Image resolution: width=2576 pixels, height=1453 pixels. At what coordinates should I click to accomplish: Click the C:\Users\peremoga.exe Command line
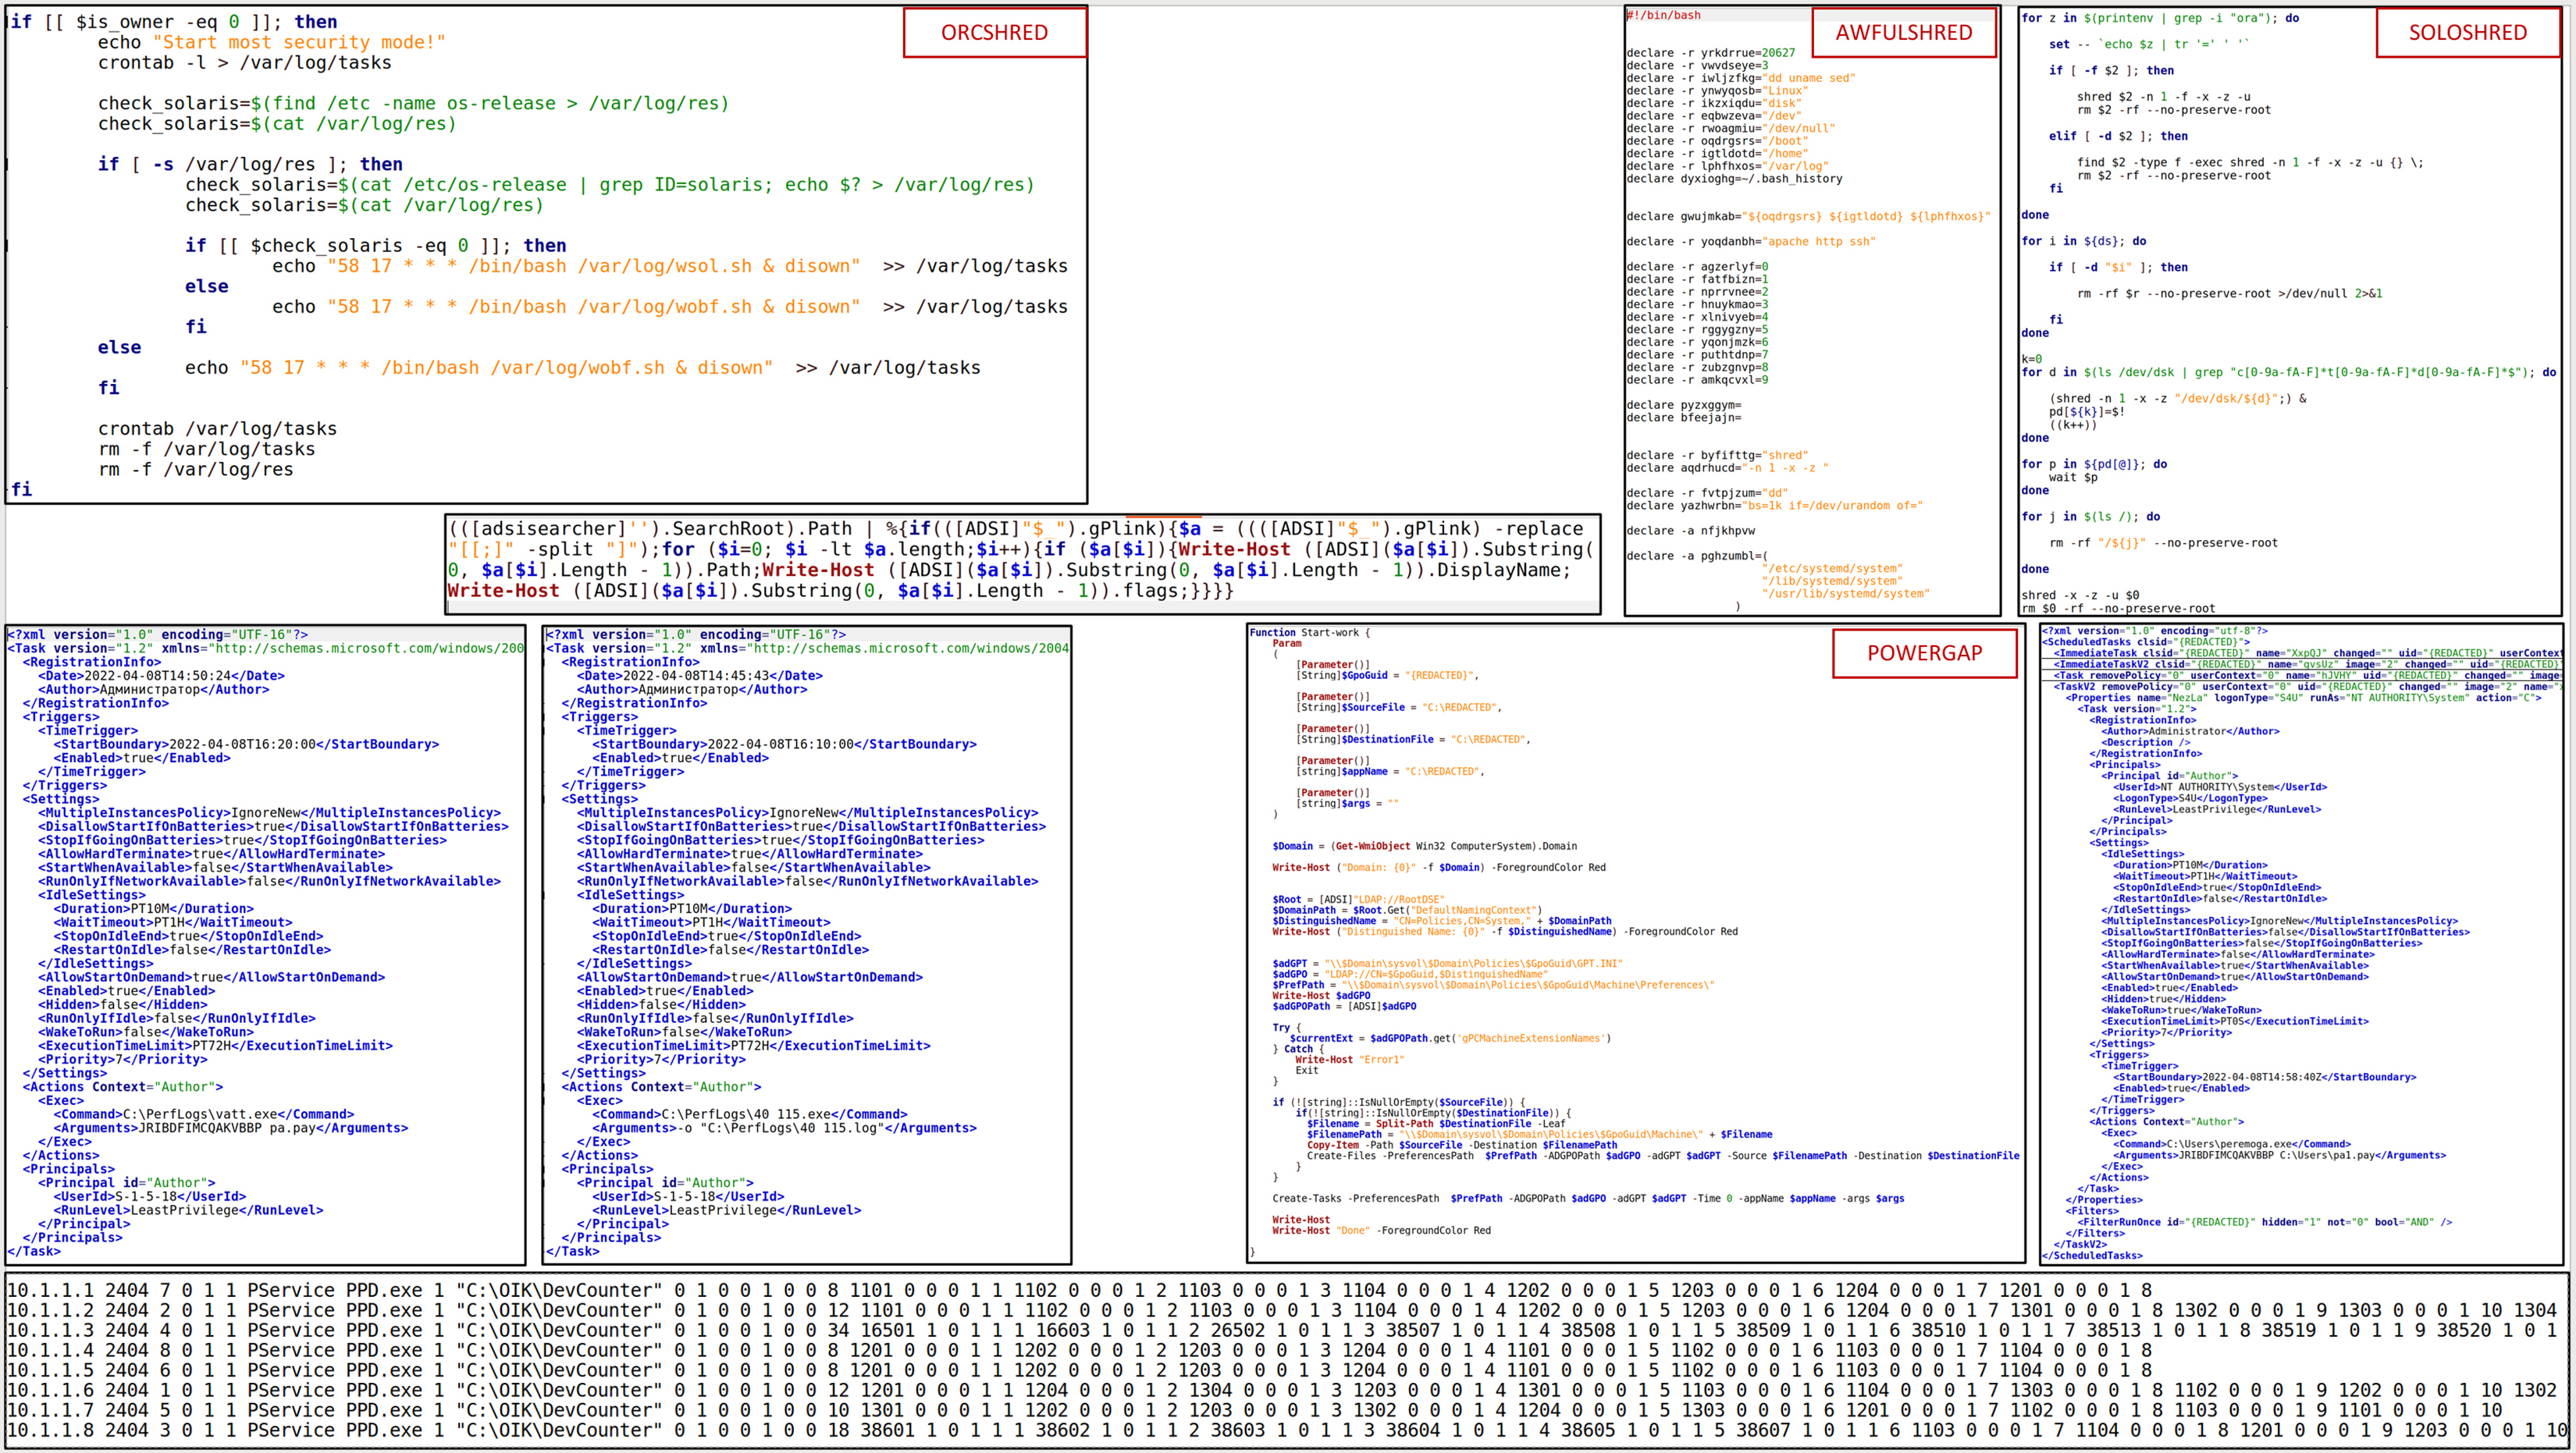pyautogui.click(x=2231, y=1144)
